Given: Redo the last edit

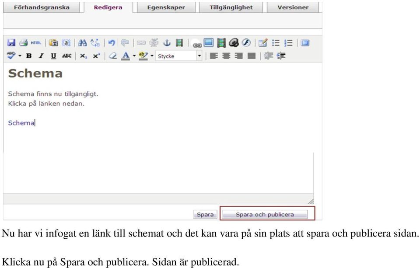Looking at the screenshot, I should pyautogui.click(x=125, y=43).
